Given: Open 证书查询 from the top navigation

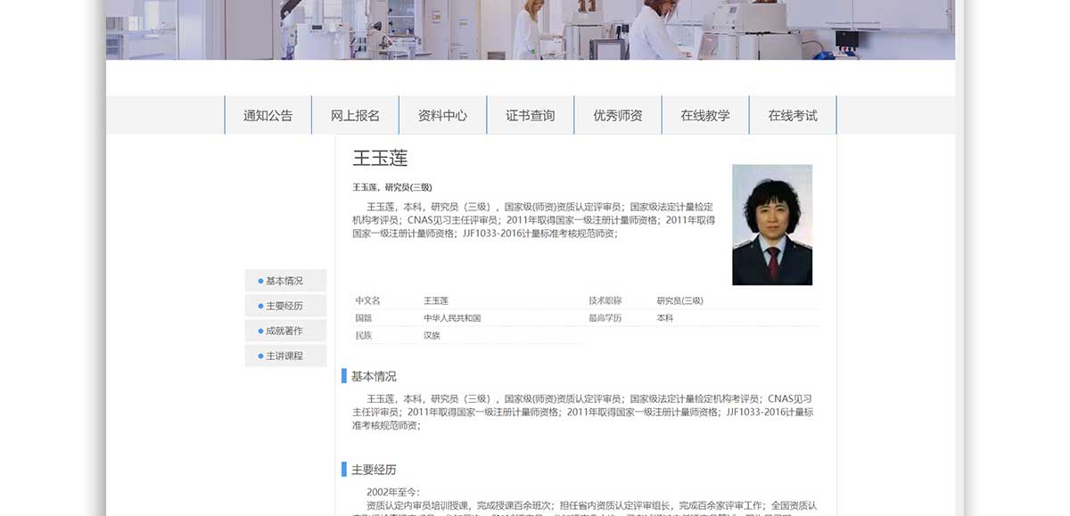Looking at the screenshot, I should click(530, 115).
